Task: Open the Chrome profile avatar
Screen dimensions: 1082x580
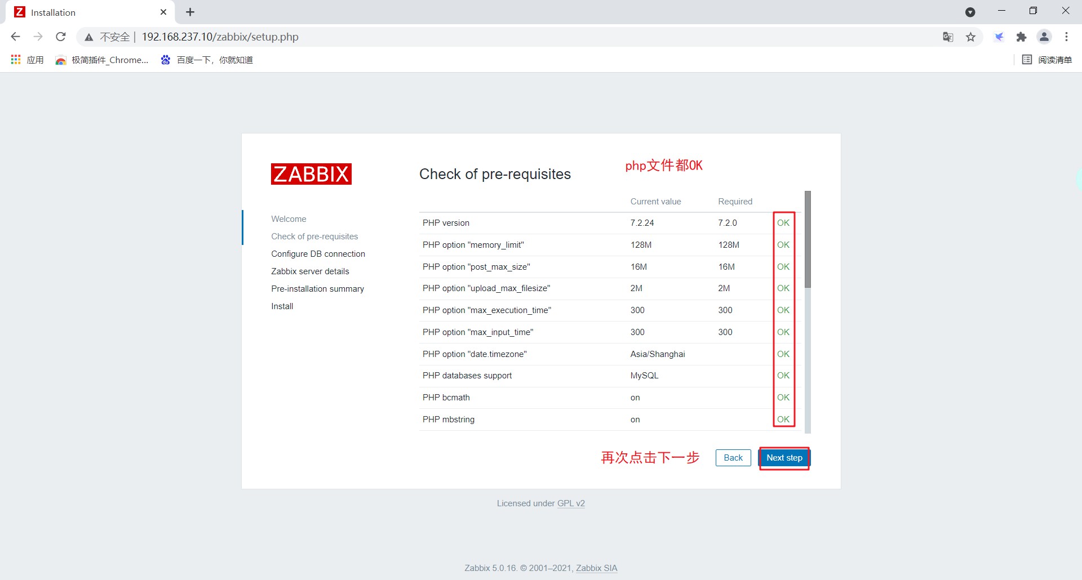Action: click(x=1044, y=37)
